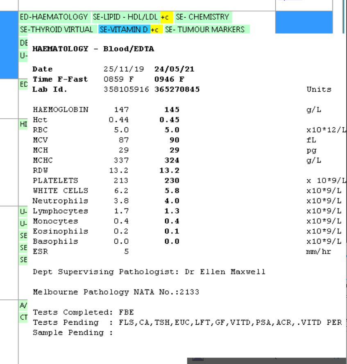Click the yellow +c badge beside SE-VITAMIN D
The width and height of the screenshot is (347, 364).
coord(155,29)
